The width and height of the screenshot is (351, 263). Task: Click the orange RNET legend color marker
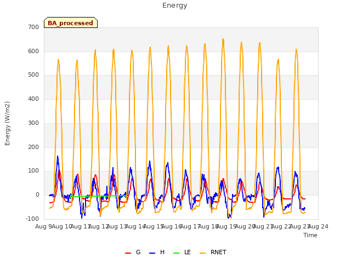(x=202, y=253)
